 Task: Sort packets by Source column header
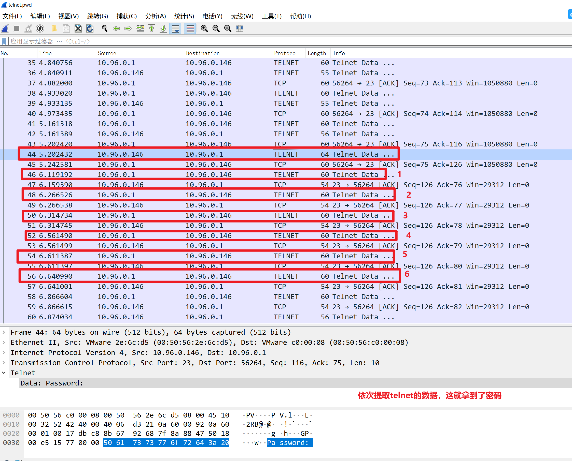[x=107, y=53]
